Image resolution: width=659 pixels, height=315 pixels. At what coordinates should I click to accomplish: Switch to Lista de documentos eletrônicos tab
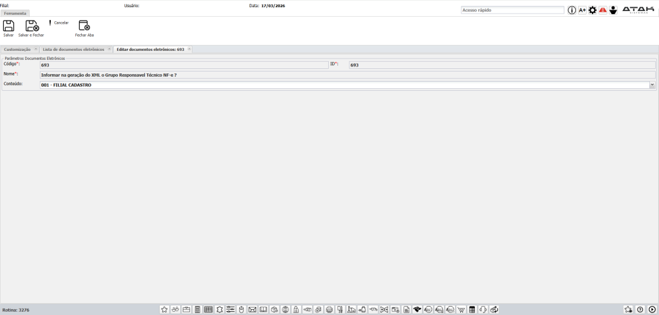tap(73, 49)
